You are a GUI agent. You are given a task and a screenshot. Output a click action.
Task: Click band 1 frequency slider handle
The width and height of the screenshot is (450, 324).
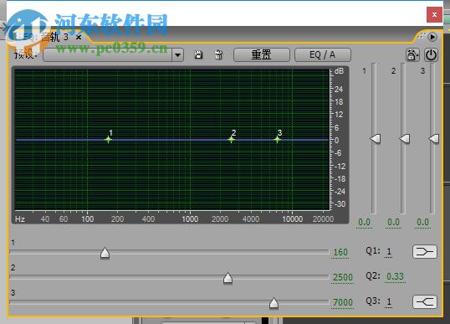click(105, 253)
